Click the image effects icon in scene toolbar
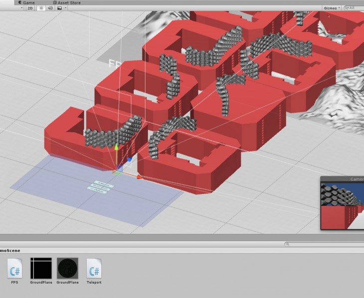This screenshot has width=364, height=298. click(59, 8)
